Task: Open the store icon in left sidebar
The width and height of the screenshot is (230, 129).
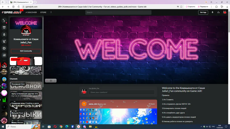Action: point(4,28)
